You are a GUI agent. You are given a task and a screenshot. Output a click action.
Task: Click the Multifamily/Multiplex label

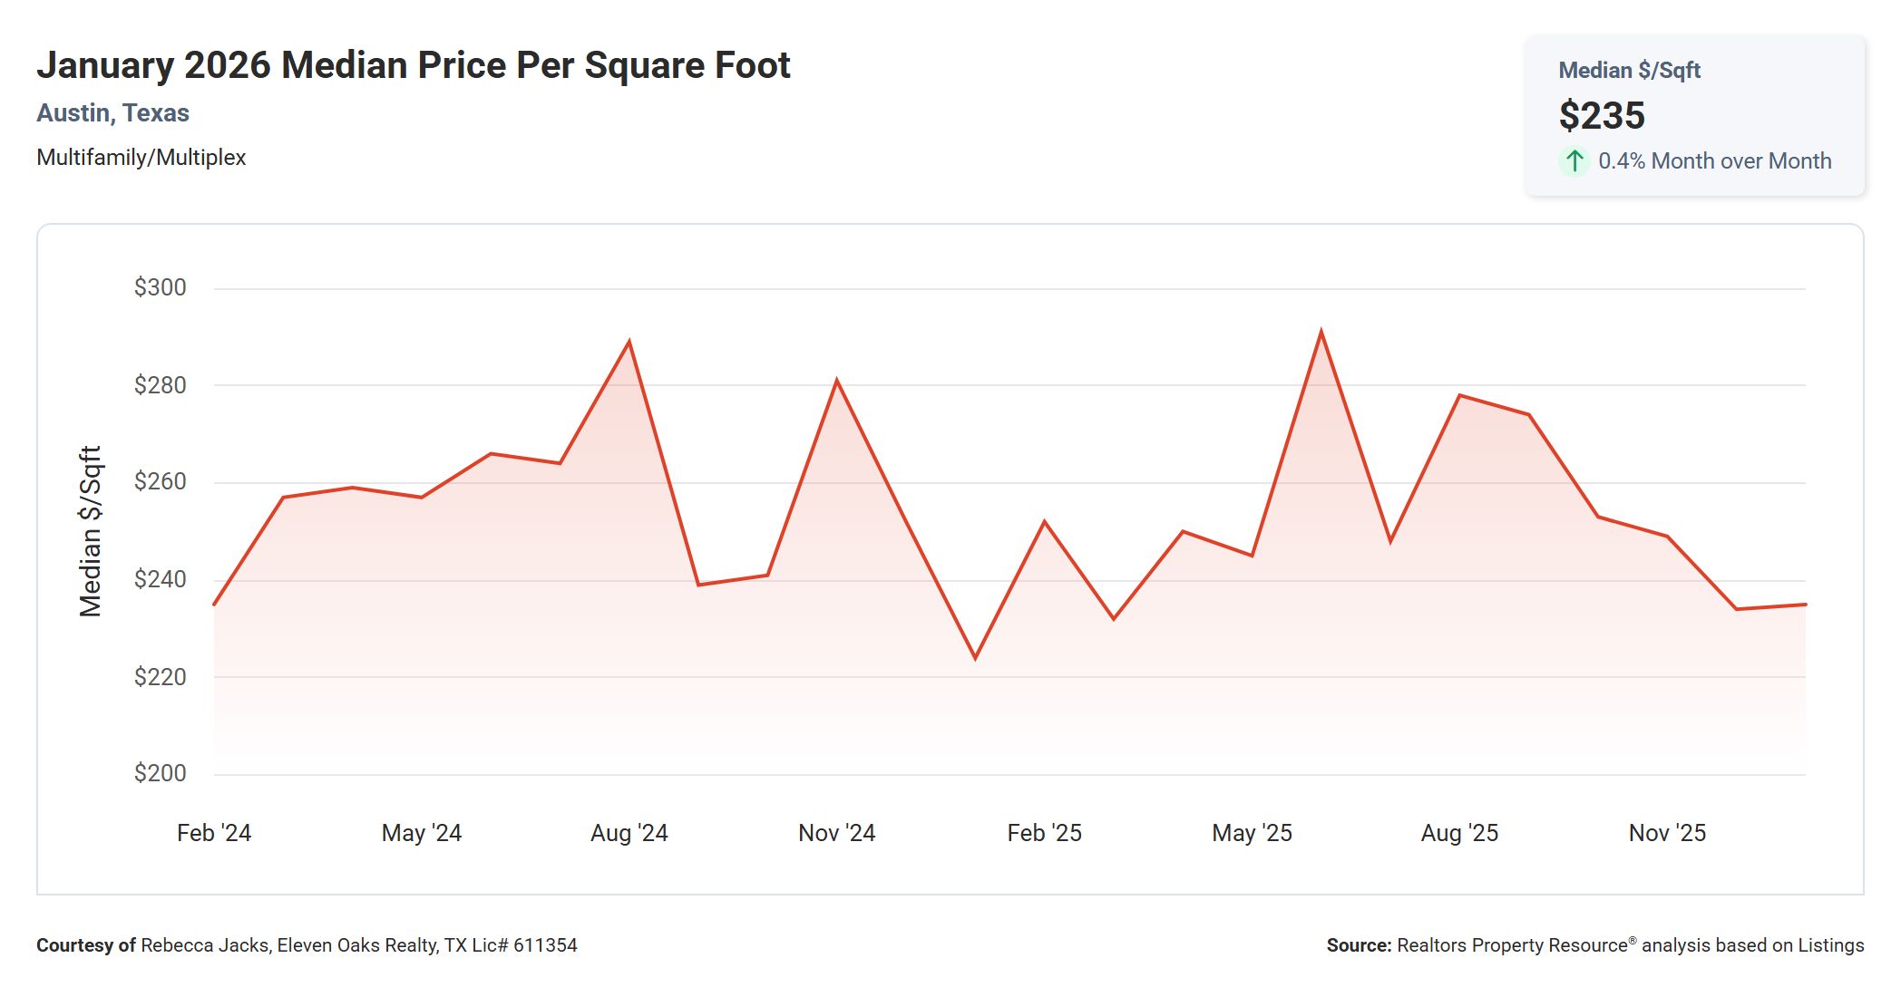[x=141, y=158]
